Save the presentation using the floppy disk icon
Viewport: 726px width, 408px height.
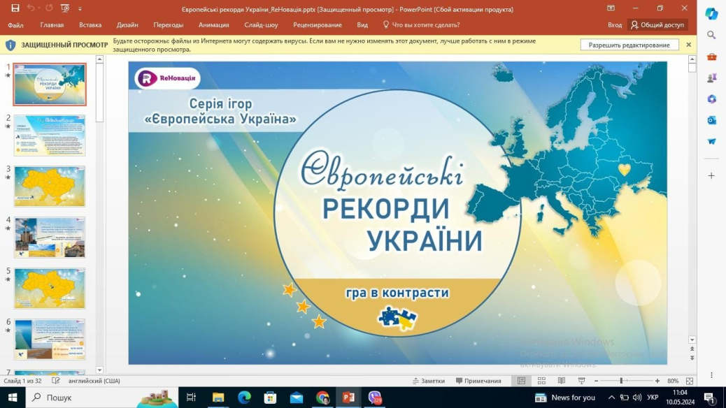[15, 8]
